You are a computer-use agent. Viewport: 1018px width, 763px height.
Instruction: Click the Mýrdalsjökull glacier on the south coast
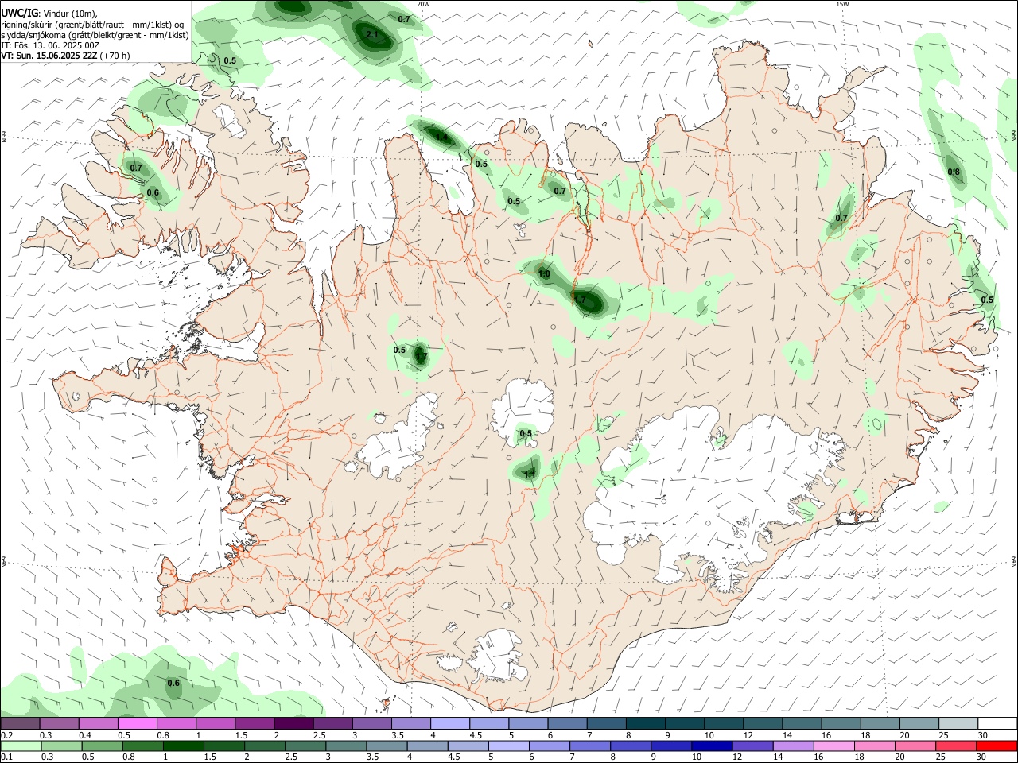pos(499,656)
